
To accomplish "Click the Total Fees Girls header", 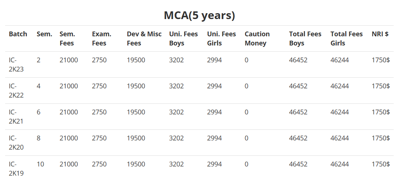I will (347, 38).
